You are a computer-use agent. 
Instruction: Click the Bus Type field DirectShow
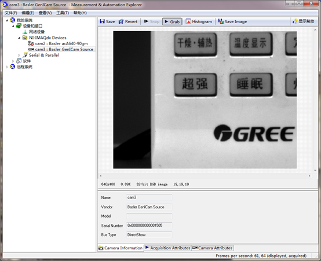149,235
